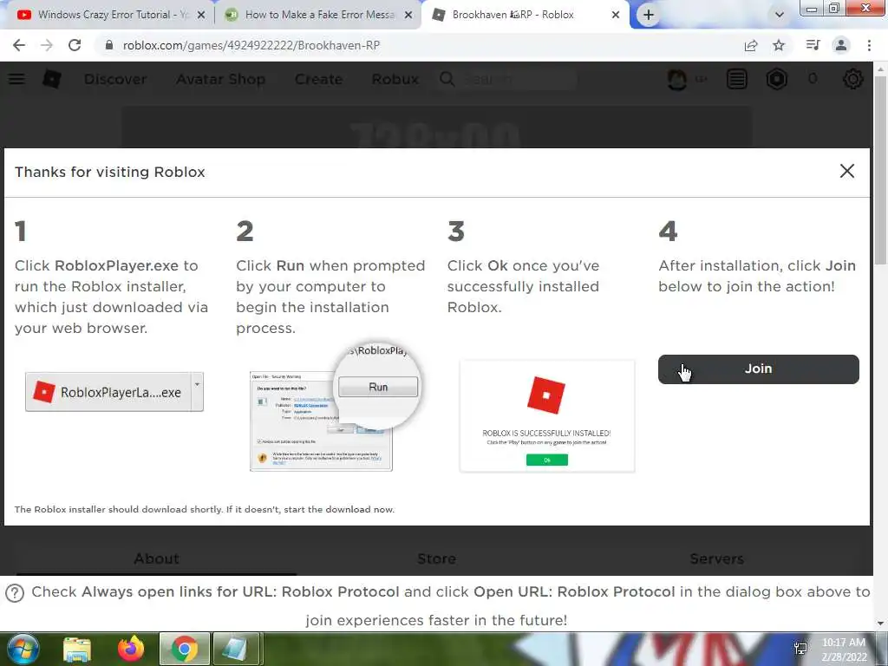Switch to the Servers tab
This screenshot has height=666, width=888.
pos(716,558)
